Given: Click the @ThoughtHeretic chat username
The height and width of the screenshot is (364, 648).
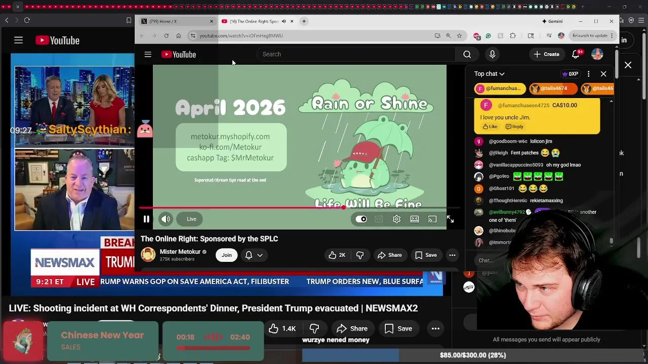Looking at the screenshot, I should coord(508,201).
